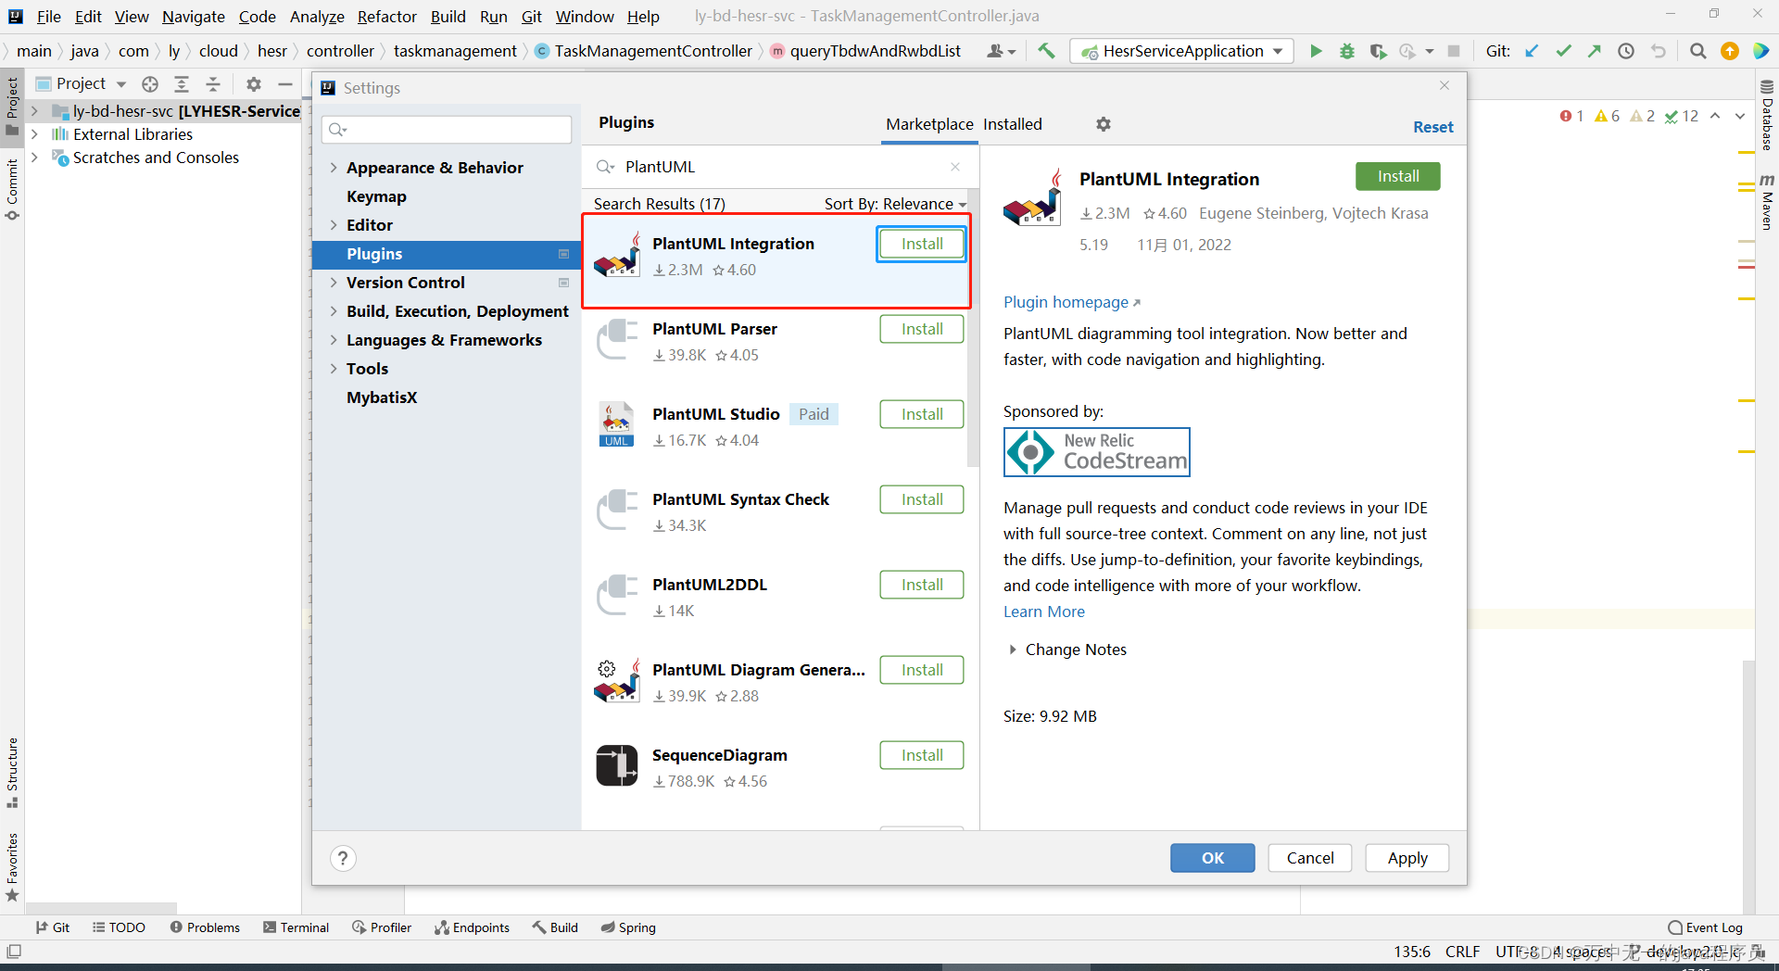Open Sort By Relevance dropdown
Image resolution: width=1779 pixels, height=971 pixels.
click(x=895, y=204)
